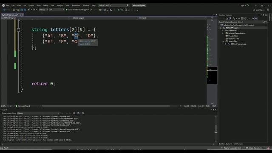Switch to the Git Changes tab
Screen dimensions: 272x153
pyautogui.click(x=238, y=144)
